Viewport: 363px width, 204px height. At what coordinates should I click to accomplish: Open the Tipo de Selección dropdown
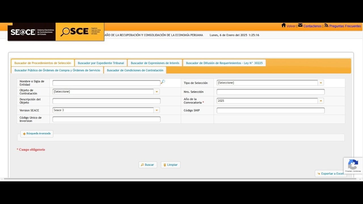click(270, 83)
